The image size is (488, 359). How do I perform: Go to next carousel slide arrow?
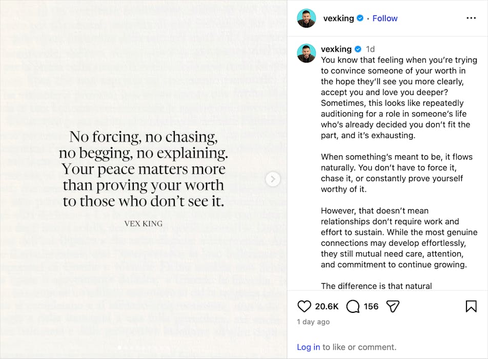tap(273, 179)
